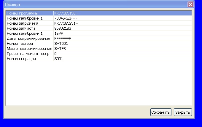
Task: Click the Сохранить button
Action: pyautogui.click(x=161, y=112)
